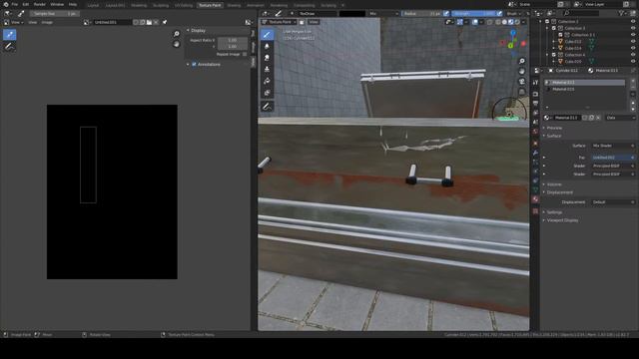Open Material properties tab
This screenshot has width=639, height=359.
click(535, 199)
